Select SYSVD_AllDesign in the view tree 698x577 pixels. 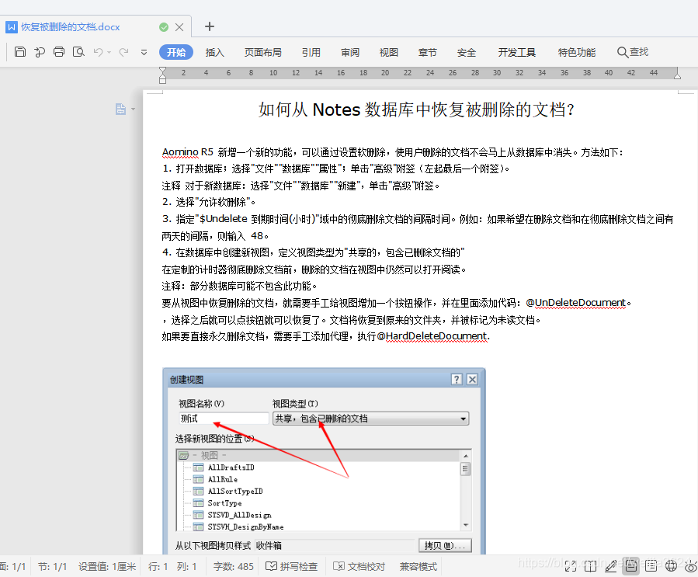click(239, 515)
